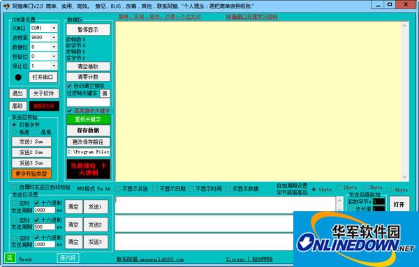The height and width of the screenshot is (267, 419).
Task: Toggle the 不显示日期 checkbox
Action: (155, 189)
